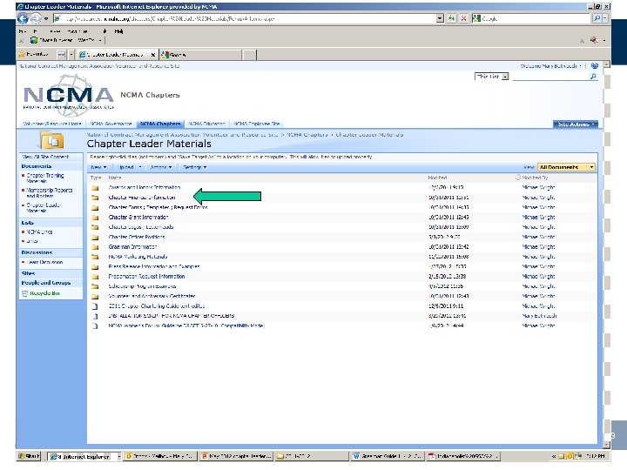
Task: Click the folder icon for Chapter Financial Information
Action: click(95, 198)
